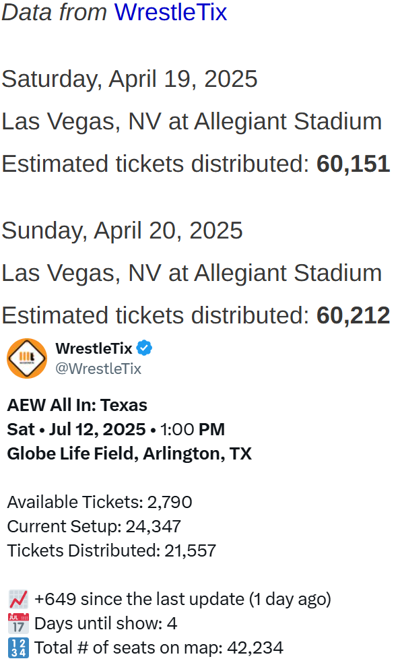Viewport: 402px width, 663px height.
Task: Click the 1234 numbers emoji
Action: (18, 648)
